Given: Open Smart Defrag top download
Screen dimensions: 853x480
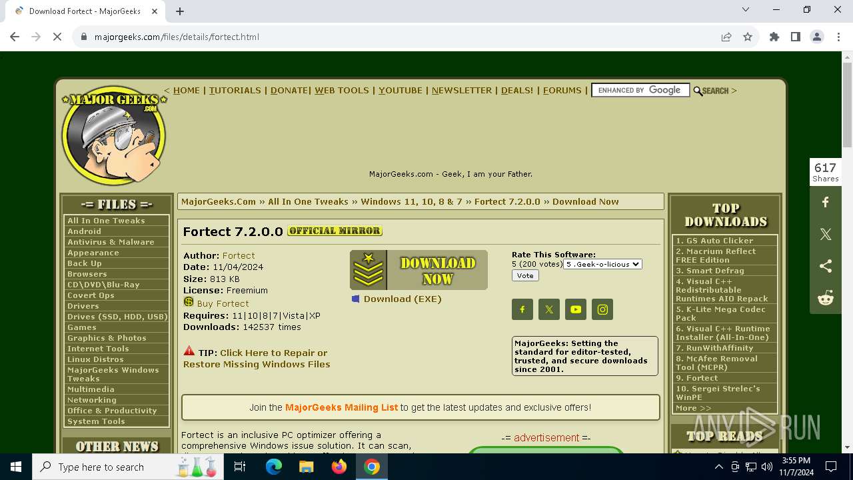Looking at the screenshot, I should (710, 271).
